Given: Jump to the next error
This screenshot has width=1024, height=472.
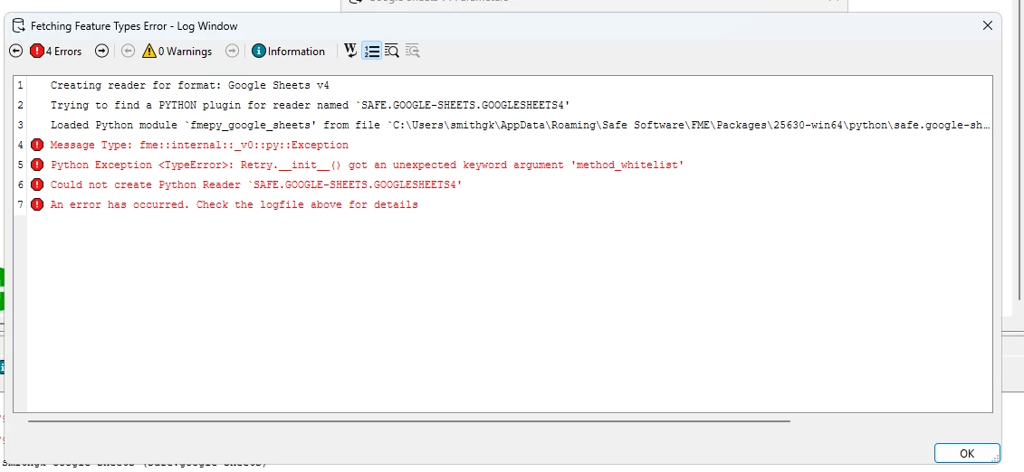Looking at the screenshot, I should click(x=102, y=51).
